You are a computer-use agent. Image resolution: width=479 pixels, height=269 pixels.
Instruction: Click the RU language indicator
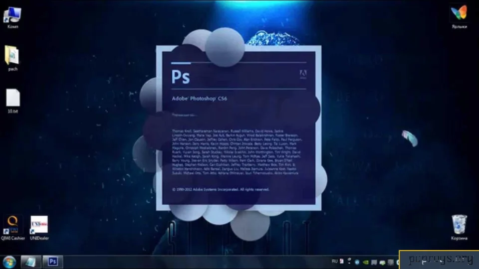[x=334, y=262]
